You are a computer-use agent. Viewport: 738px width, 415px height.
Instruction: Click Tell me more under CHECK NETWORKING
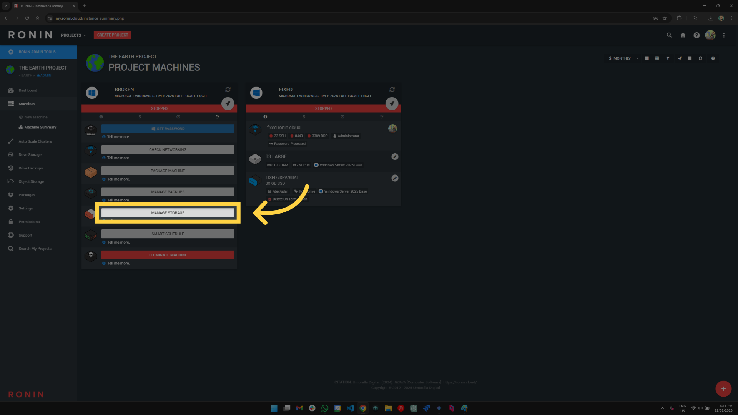click(118, 158)
